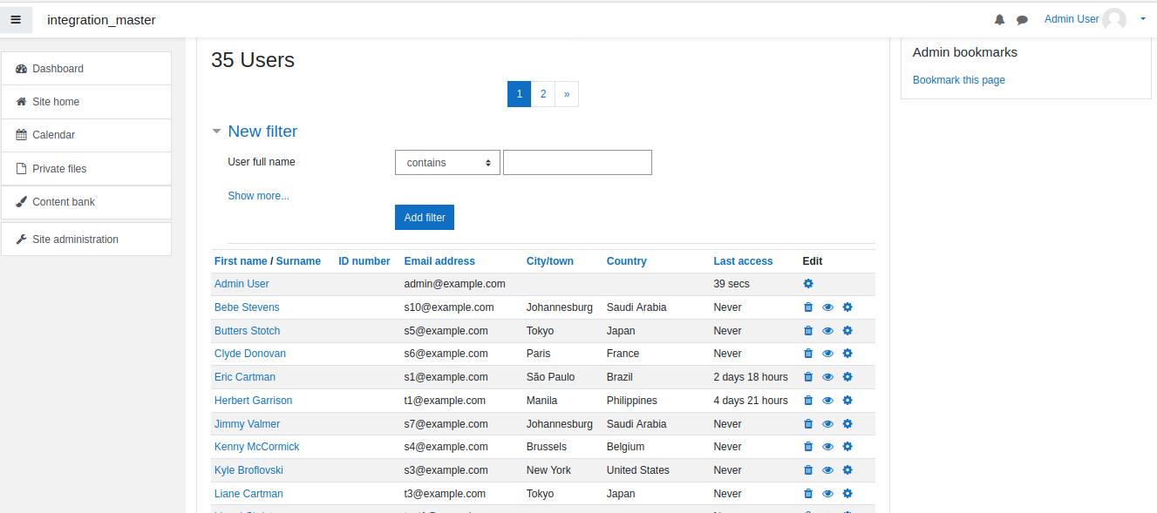Click the Admin User avatar picture

click(x=1114, y=19)
